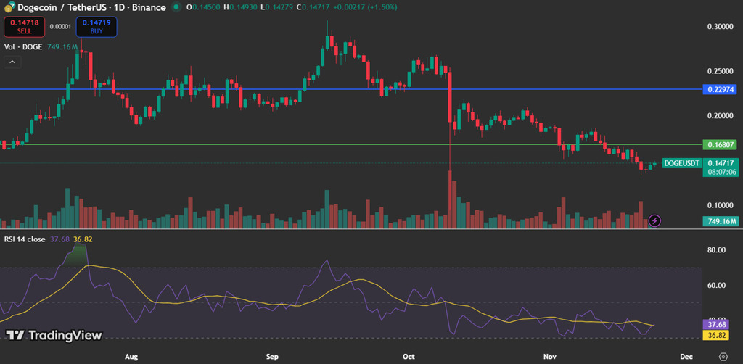
Task: Click the Sep marker on time axis
Action: pos(272,357)
